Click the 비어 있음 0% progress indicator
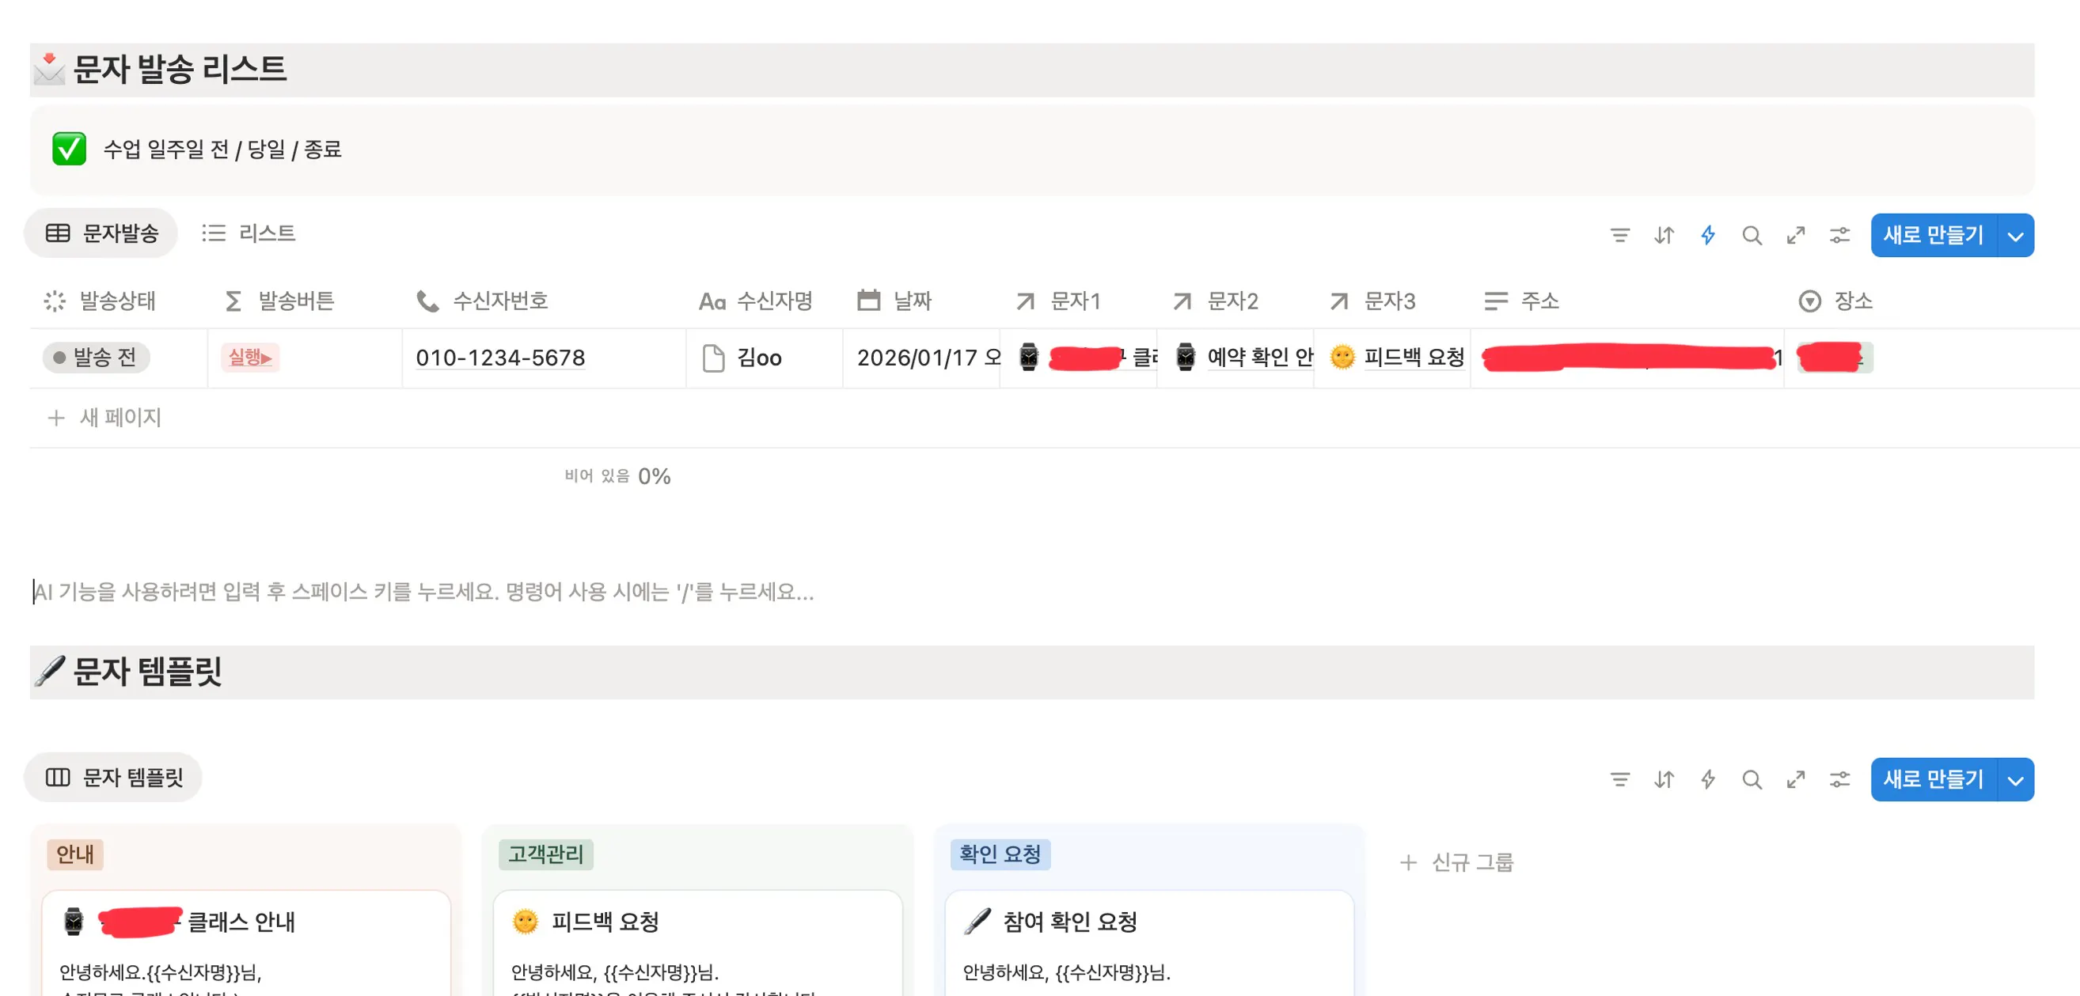2080x996 pixels. tap(618, 476)
